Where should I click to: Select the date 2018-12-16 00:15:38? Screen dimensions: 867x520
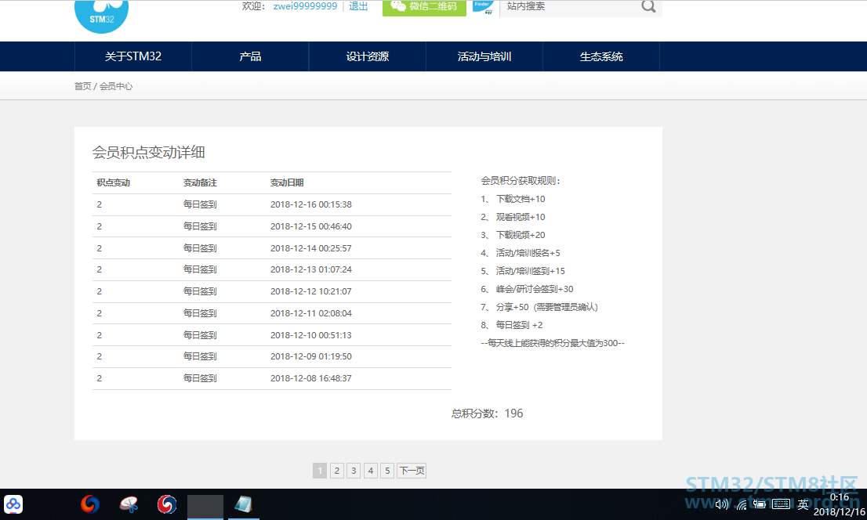click(310, 204)
